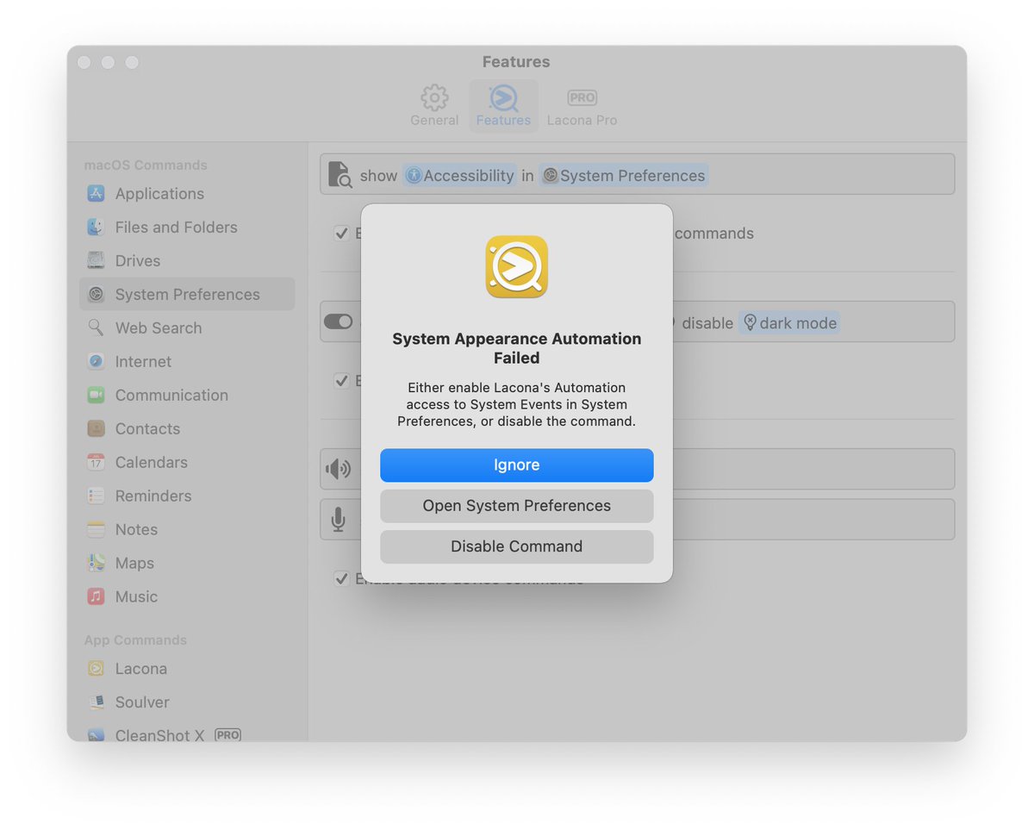
Task: Click Open System Preferences button
Action: (x=516, y=506)
